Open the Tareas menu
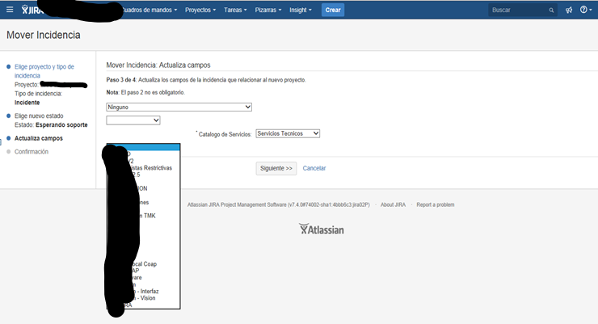The height and width of the screenshot is (324, 598). [x=235, y=10]
